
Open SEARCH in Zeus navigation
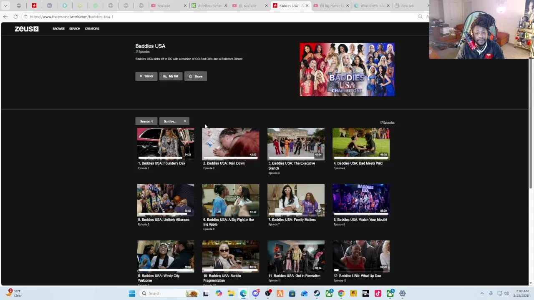click(75, 29)
